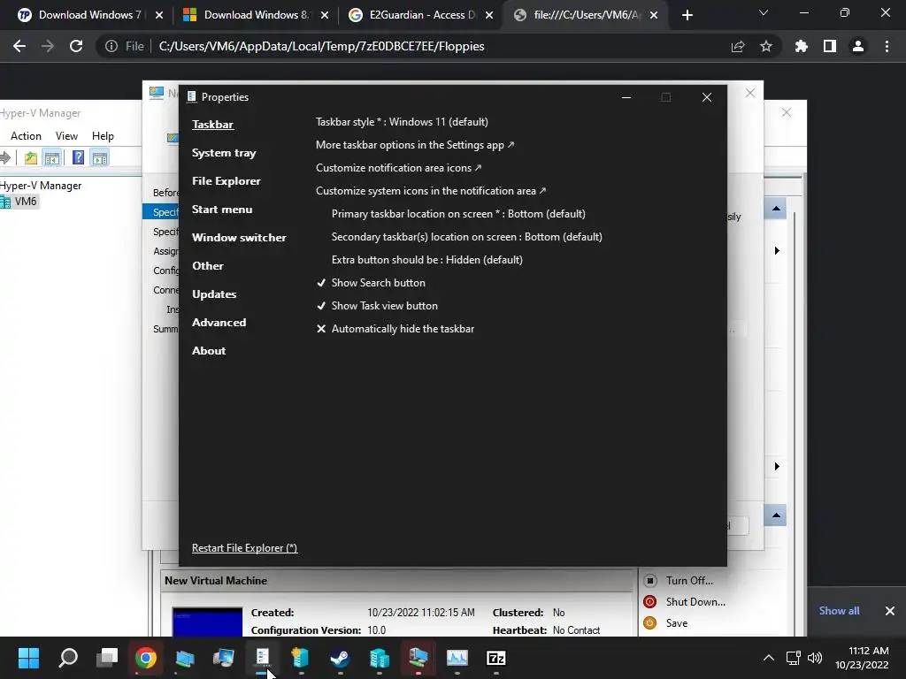
Task: Show hidden system tray icons chevron
Action: [769, 658]
